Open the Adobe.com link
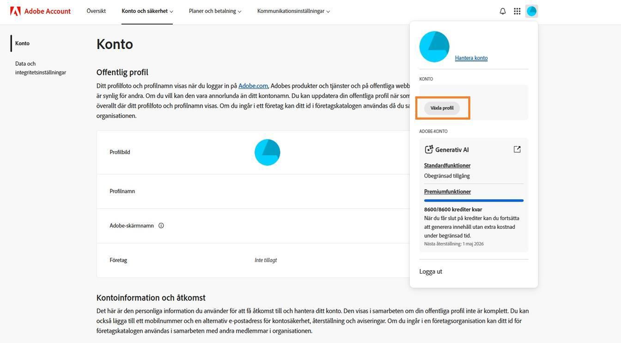 (253, 86)
